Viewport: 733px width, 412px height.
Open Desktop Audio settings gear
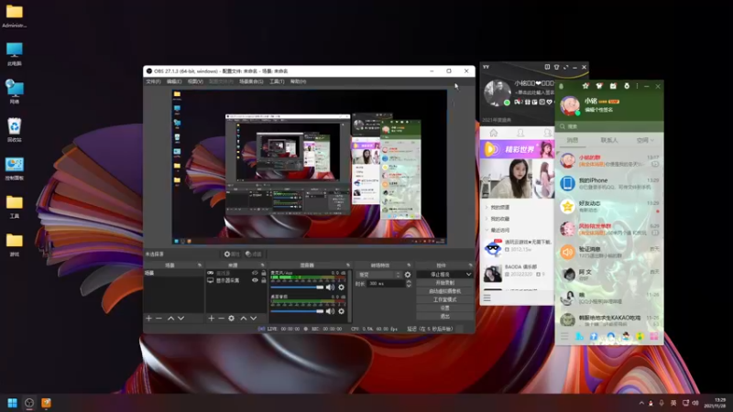click(341, 311)
